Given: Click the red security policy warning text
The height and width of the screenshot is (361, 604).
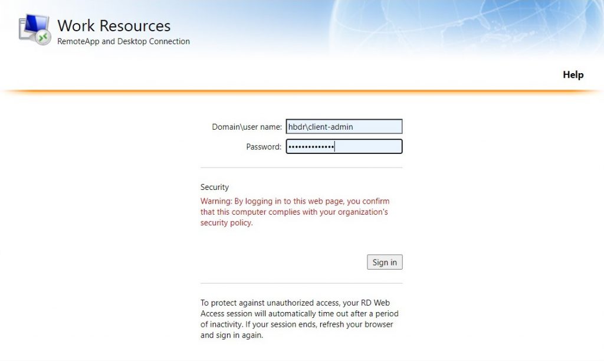Looking at the screenshot, I should click(295, 212).
